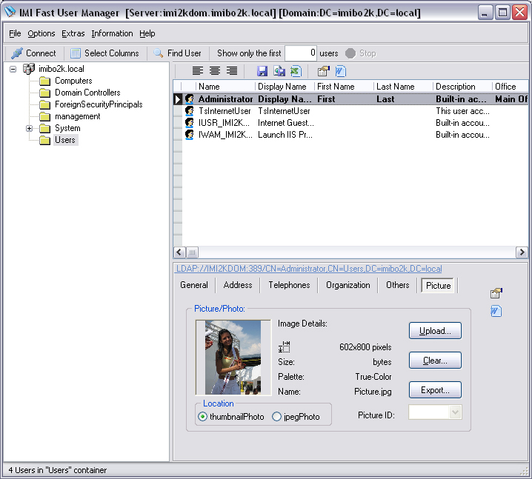Click the imibo2k.local domain server icon
Screen dimensions: 532x479
[29, 69]
